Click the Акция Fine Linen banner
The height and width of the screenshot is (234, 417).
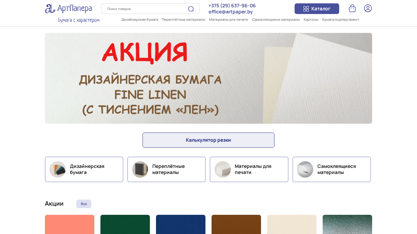coord(209,78)
